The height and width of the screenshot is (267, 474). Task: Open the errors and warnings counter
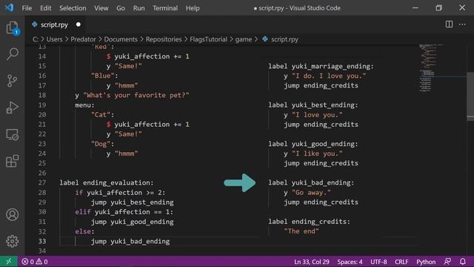click(x=35, y=262)
